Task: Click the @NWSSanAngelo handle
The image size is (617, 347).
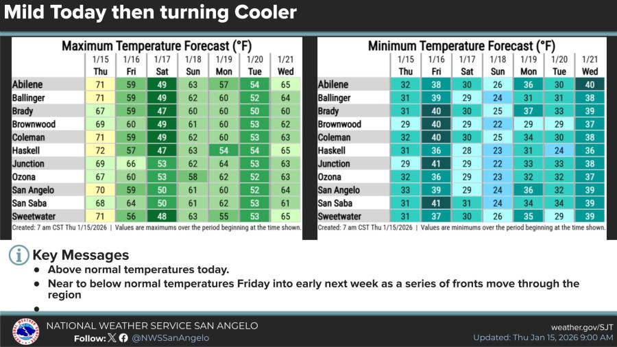Action: pyautogui.click(x=171, y=337)
